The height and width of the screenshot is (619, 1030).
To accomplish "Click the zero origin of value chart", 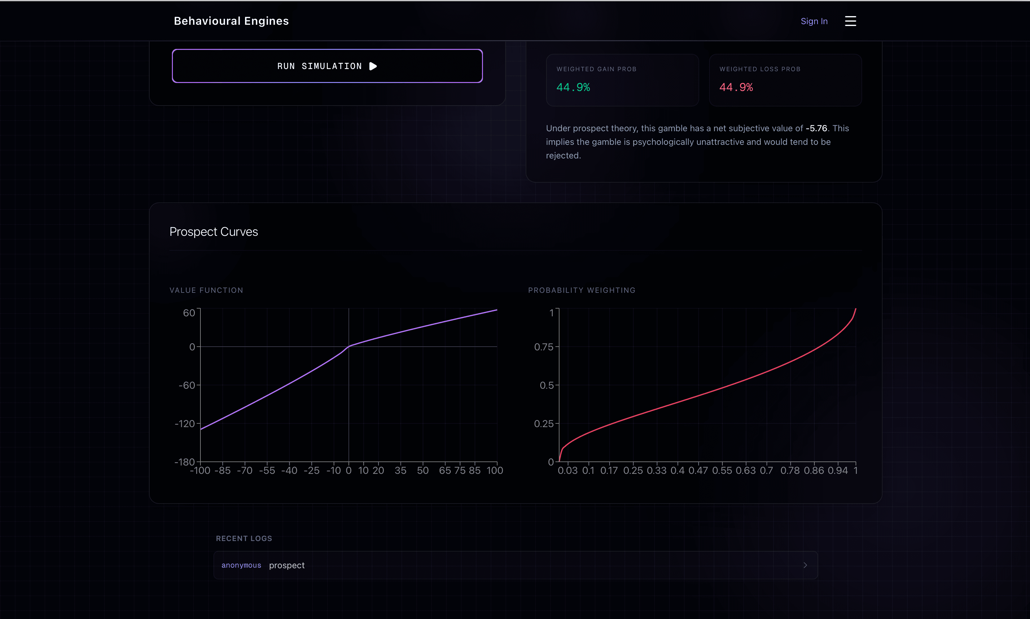I will (x=348, y=347).
